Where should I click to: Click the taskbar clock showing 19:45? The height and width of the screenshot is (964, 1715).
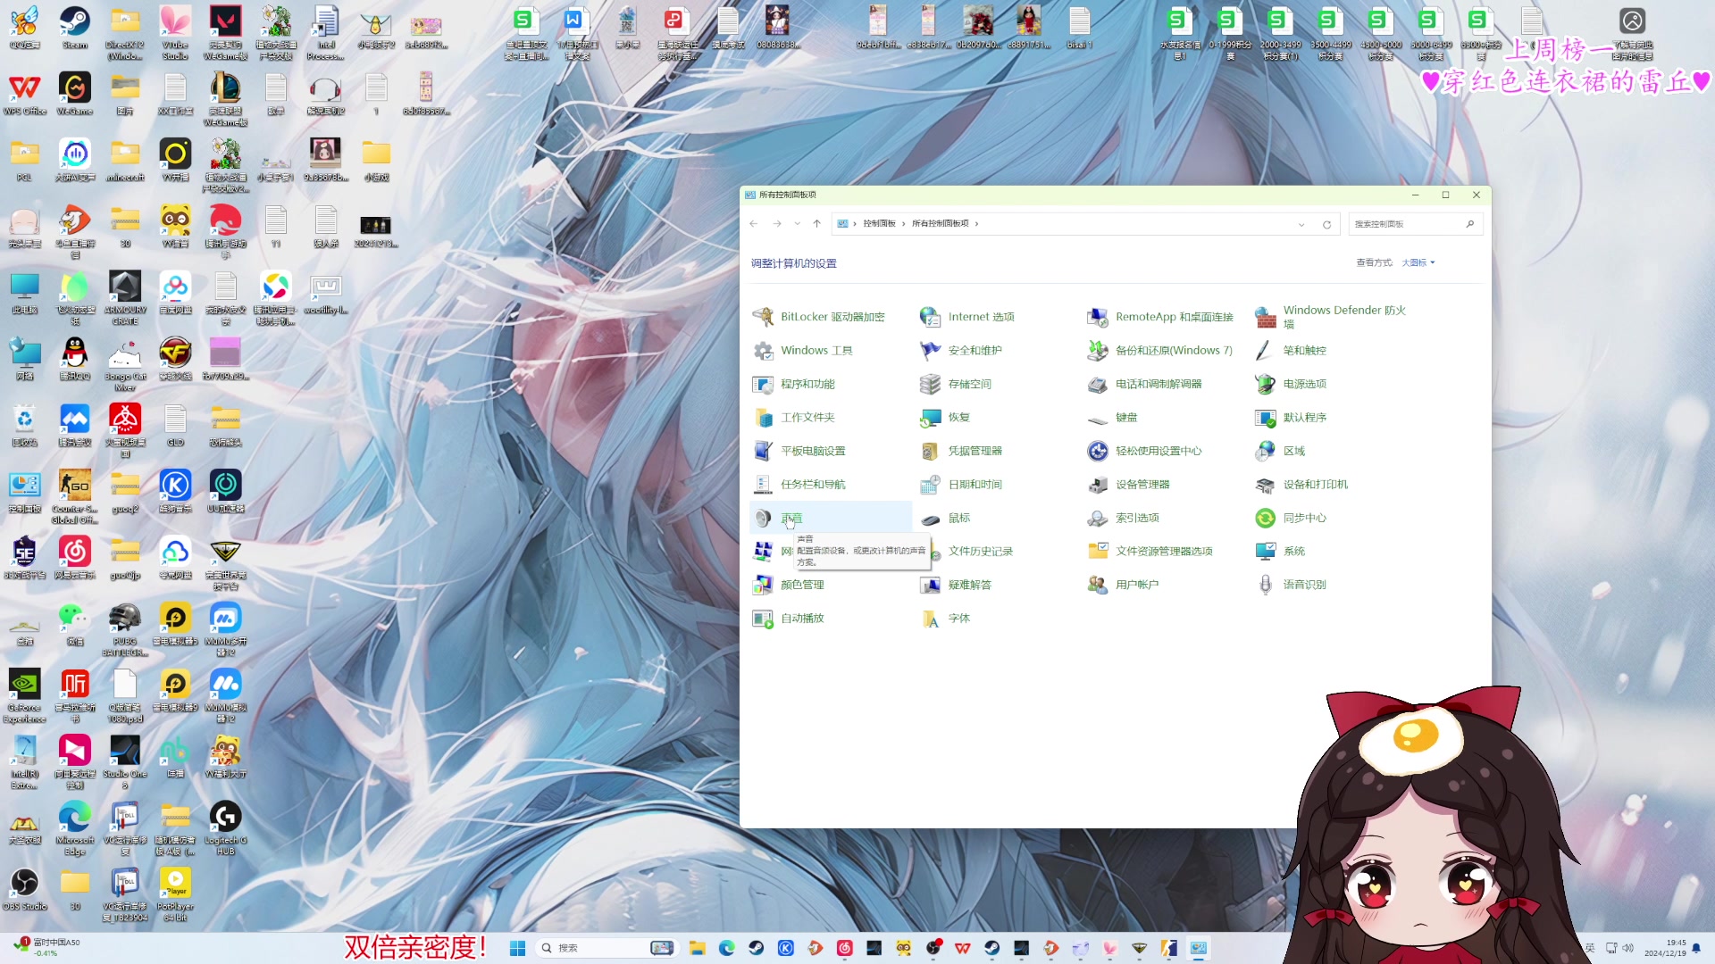click(x=1665, y=948)
